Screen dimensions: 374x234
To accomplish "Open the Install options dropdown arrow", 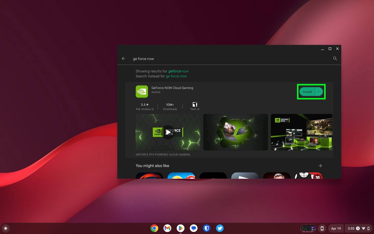I will [319, 91].
